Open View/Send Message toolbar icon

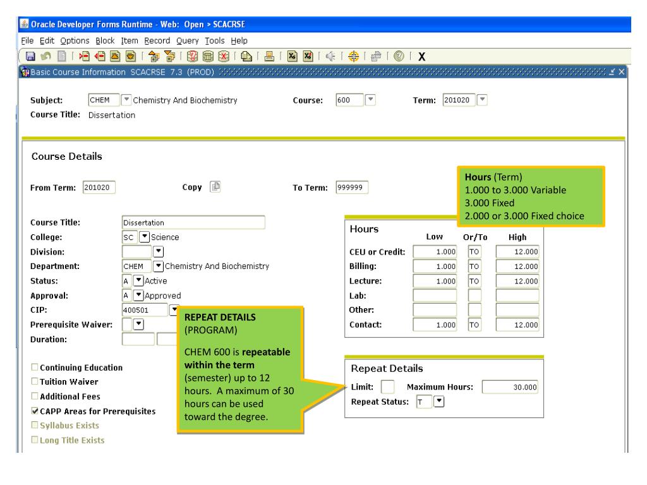246,56
